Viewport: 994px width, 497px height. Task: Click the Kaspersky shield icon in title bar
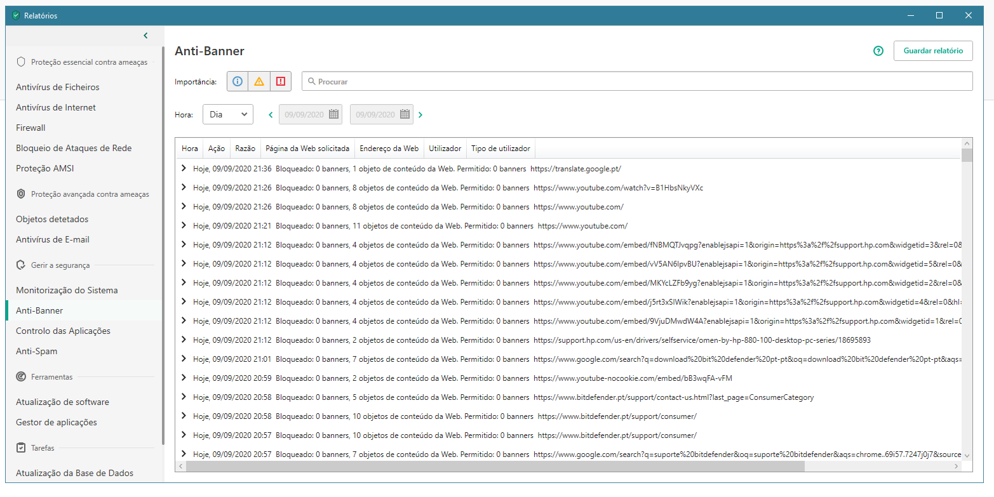pyautogui.click(x=16, y=16)
